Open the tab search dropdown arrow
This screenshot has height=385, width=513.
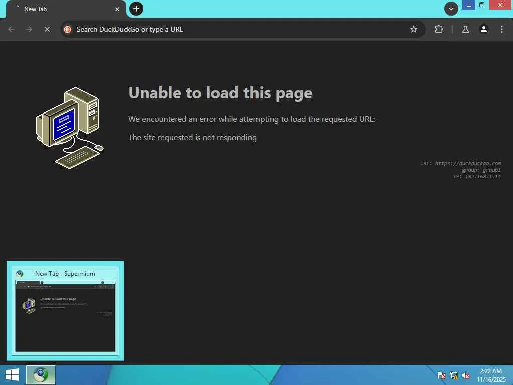[451, 9]
